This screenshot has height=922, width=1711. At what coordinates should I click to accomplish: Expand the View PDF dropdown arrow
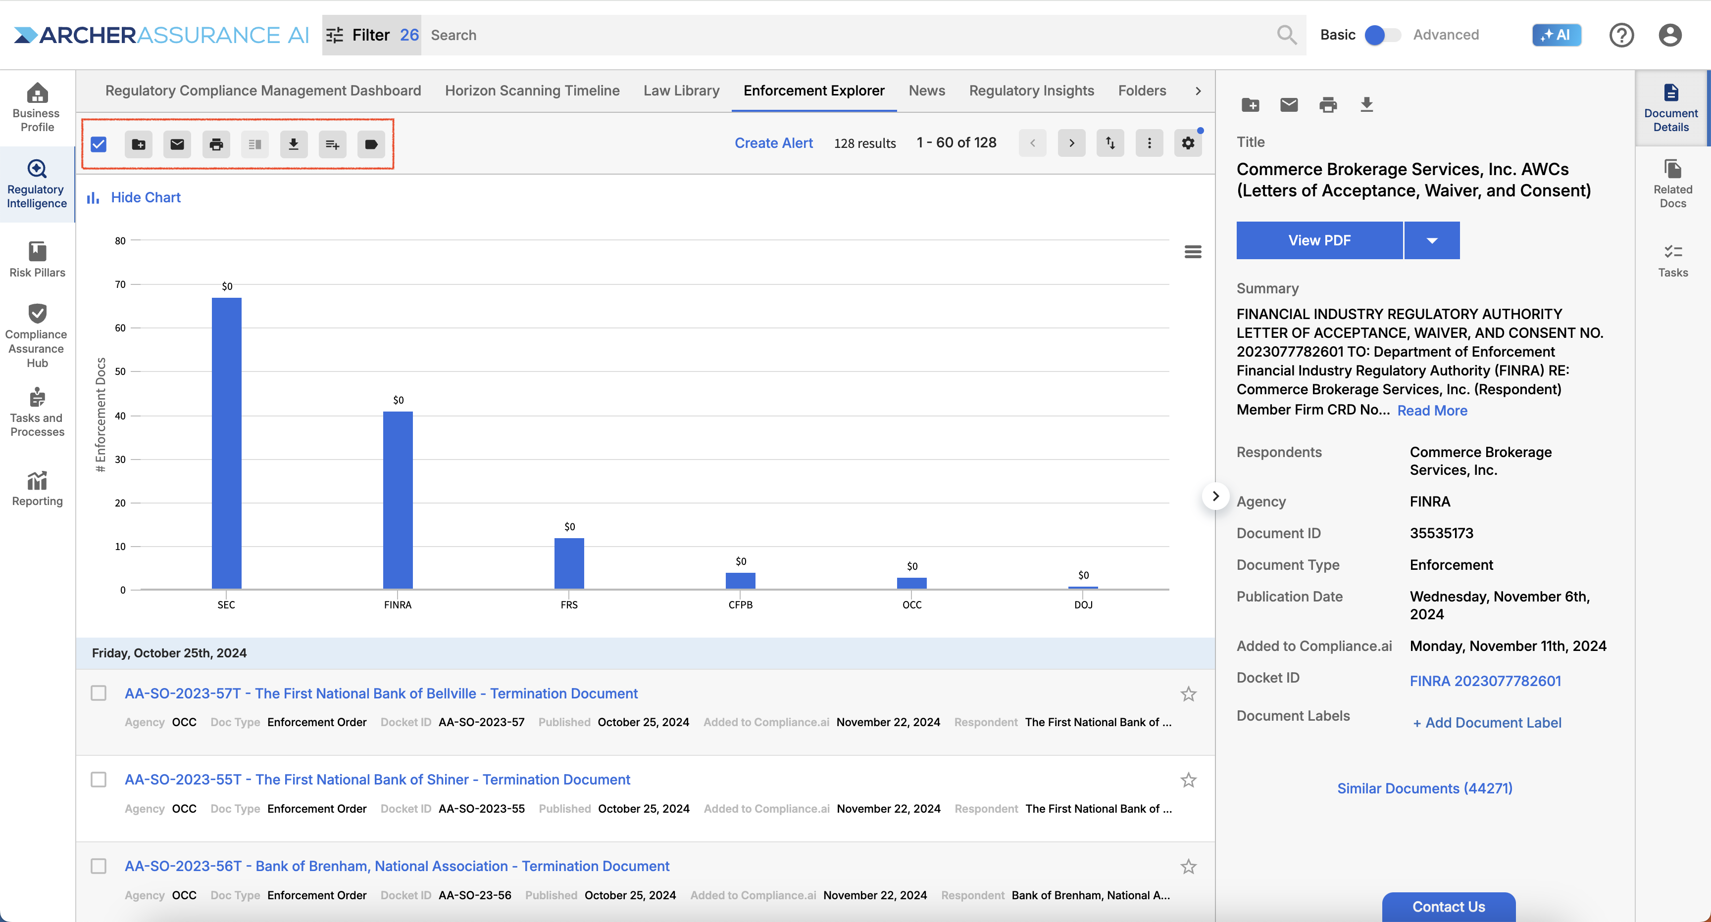pyautogui.click(x=1432, y=240)
